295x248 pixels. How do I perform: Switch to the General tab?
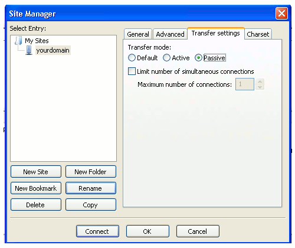coord(138,34)
